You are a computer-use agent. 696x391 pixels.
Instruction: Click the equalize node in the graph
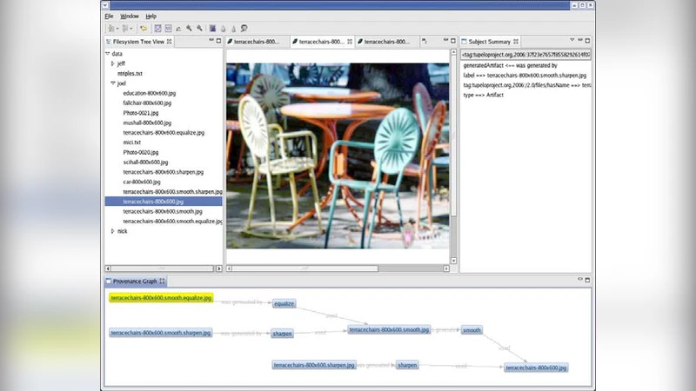point(284,303)
